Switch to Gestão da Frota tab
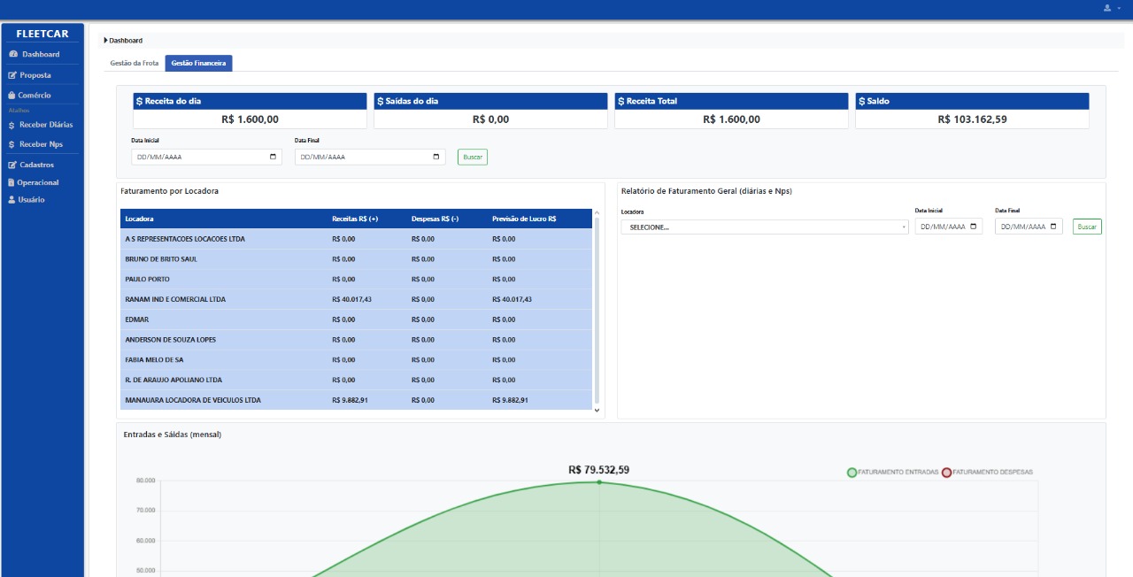Viewport: 1133px width, 577px height. (x=134, y=63)
